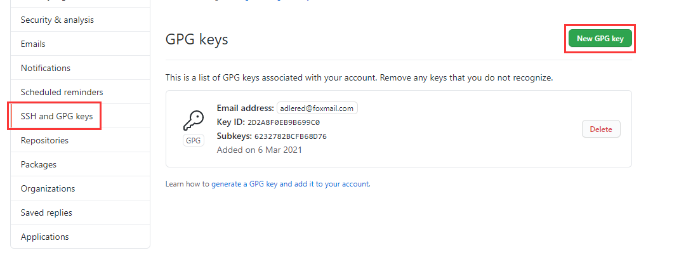Image resolution: width=686 pixels, height=255 pixels.
Task: Click the GPG keys section heading
Action: [197, 39]
